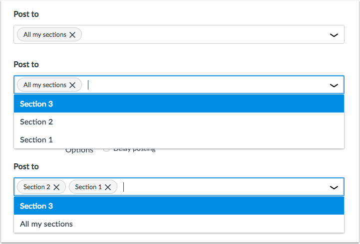Click "All my sections" tag label in middle field
Screen dimensions: 360x244
44,85
